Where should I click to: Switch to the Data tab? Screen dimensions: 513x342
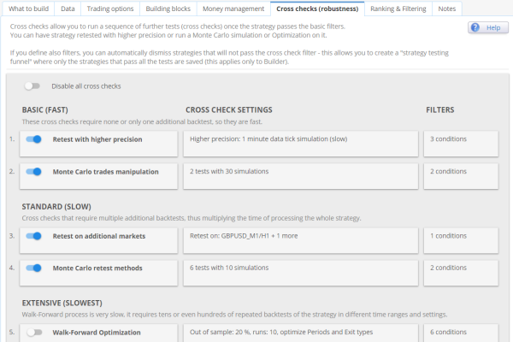click(68, 9)
